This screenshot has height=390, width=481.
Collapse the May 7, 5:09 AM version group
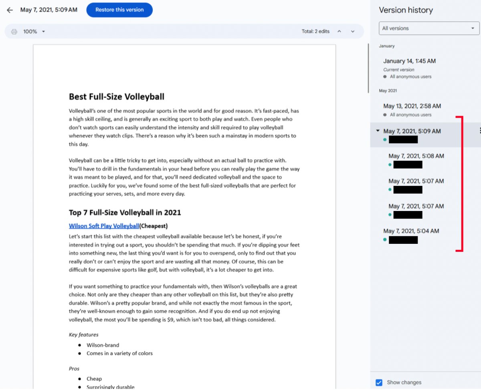[378, 131]
